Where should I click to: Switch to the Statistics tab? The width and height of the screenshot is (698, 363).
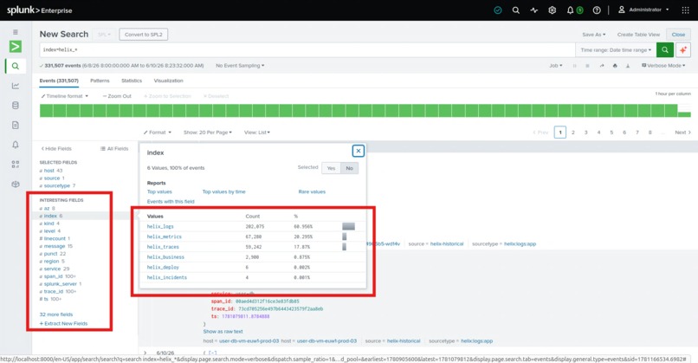tap(132, 81)
